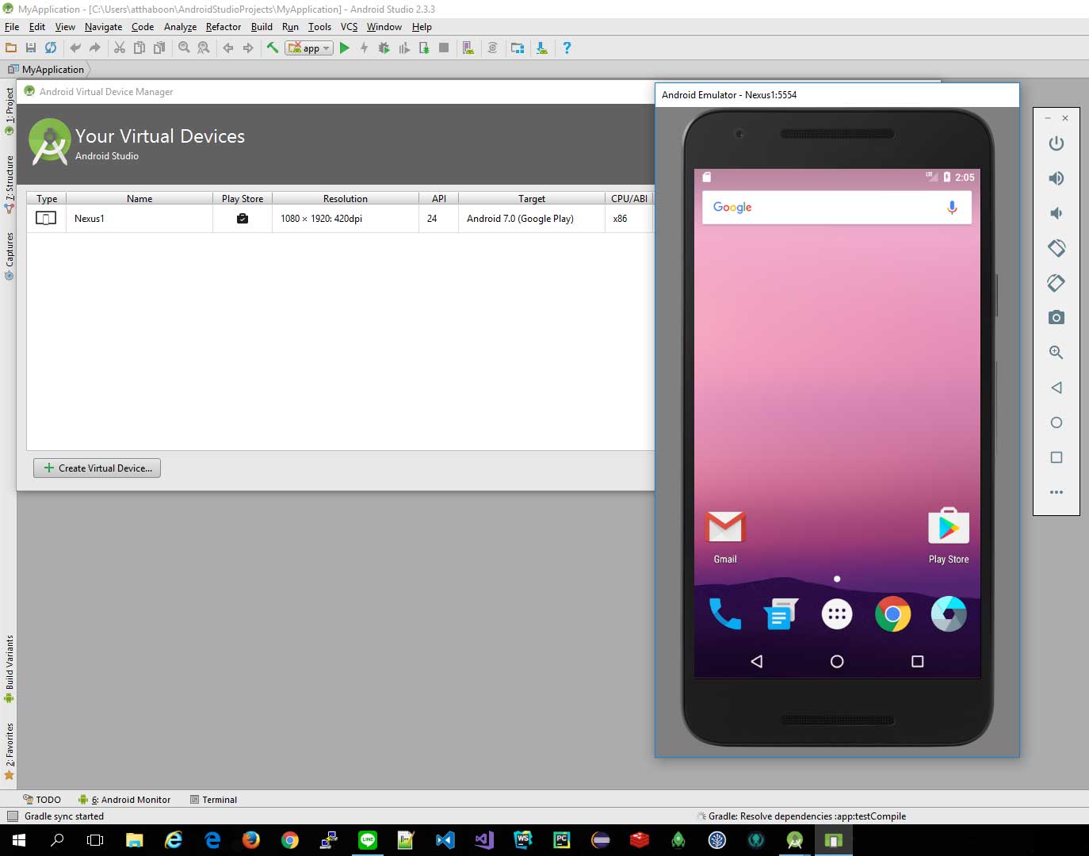Click the Undo arrow icon
1089x856 pixels.
(x=75, y=48)
